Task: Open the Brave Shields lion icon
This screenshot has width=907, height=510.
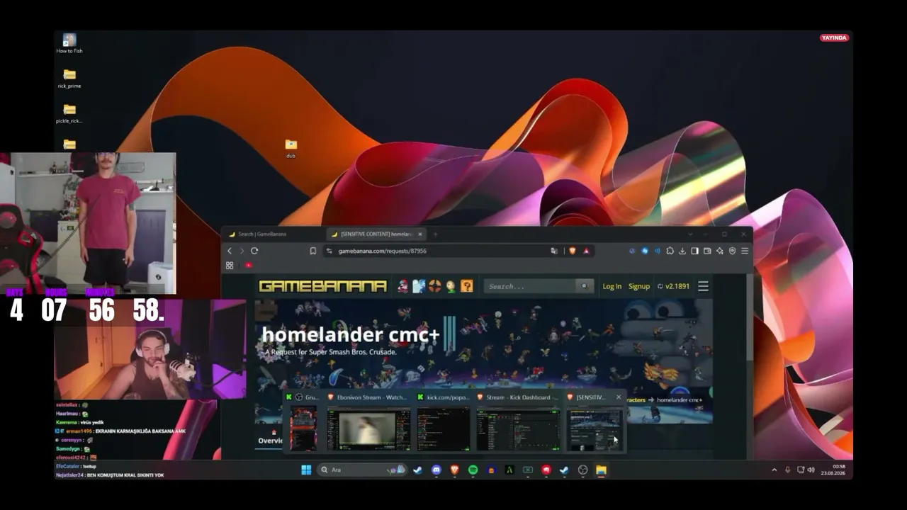Action: click(573, 251)
